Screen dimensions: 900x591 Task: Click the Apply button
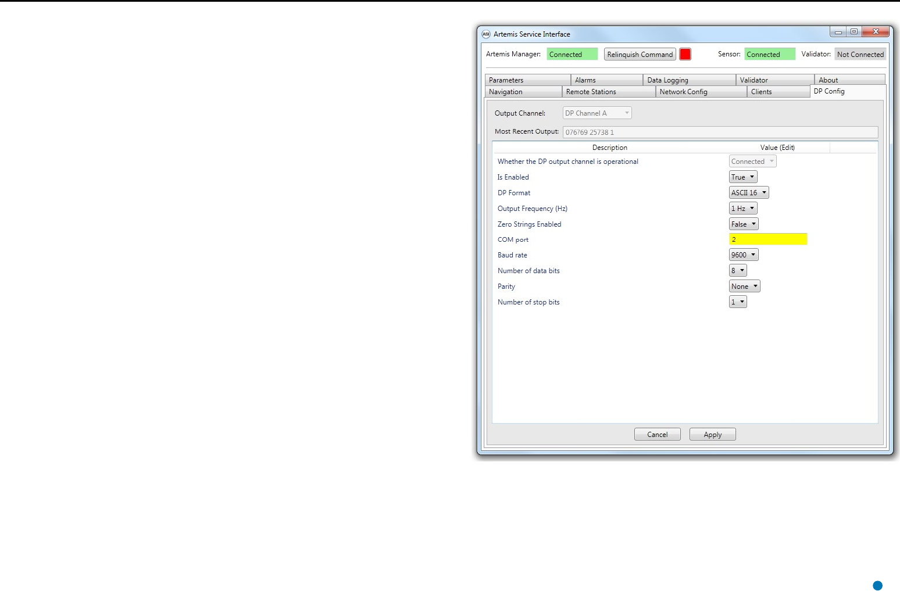click(713, 435)
